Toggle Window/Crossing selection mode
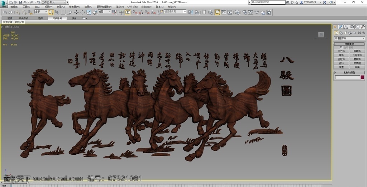 [69, 12]
